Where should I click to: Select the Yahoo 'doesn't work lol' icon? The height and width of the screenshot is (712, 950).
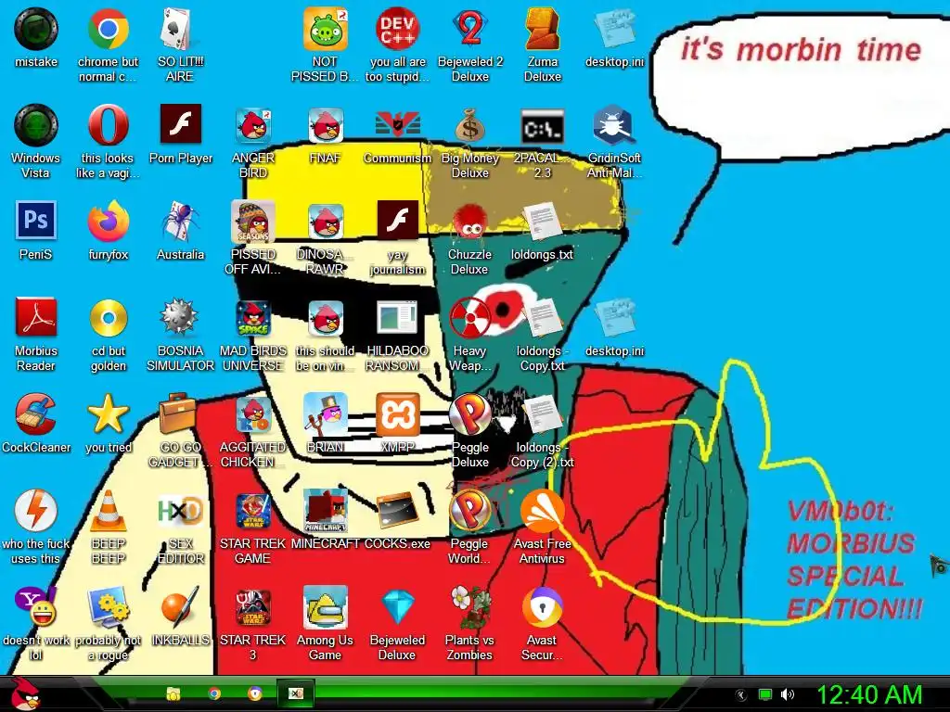point(36,606)
